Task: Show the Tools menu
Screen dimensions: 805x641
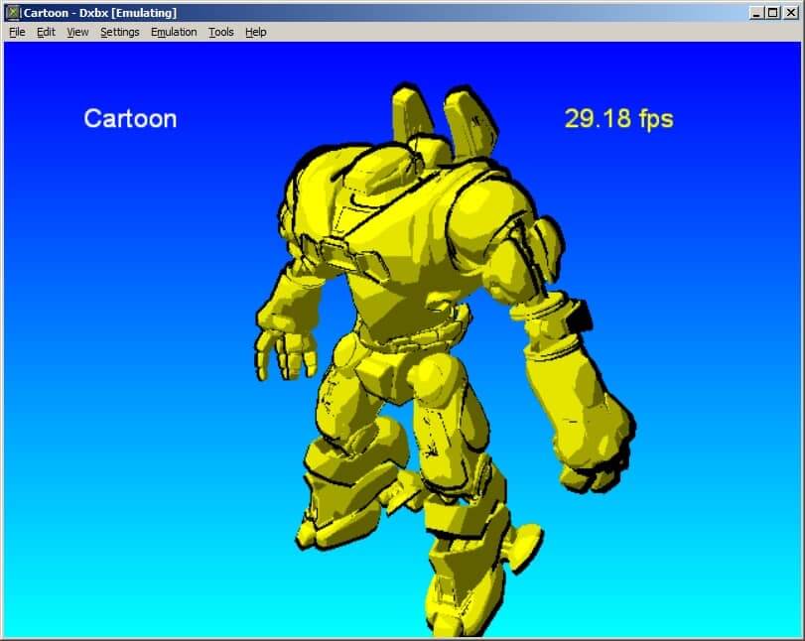Action: pyautogui.click(x=220, y=32)
